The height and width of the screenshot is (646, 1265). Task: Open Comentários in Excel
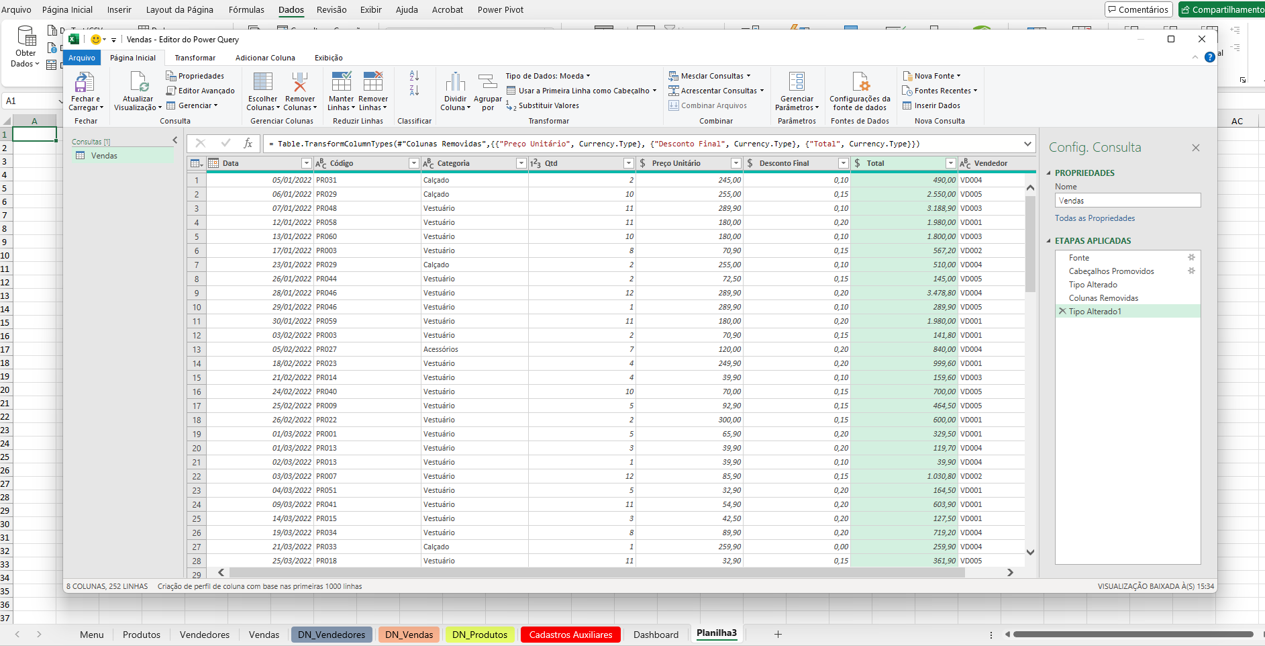pyautogui.click(x=1138, y=9)
